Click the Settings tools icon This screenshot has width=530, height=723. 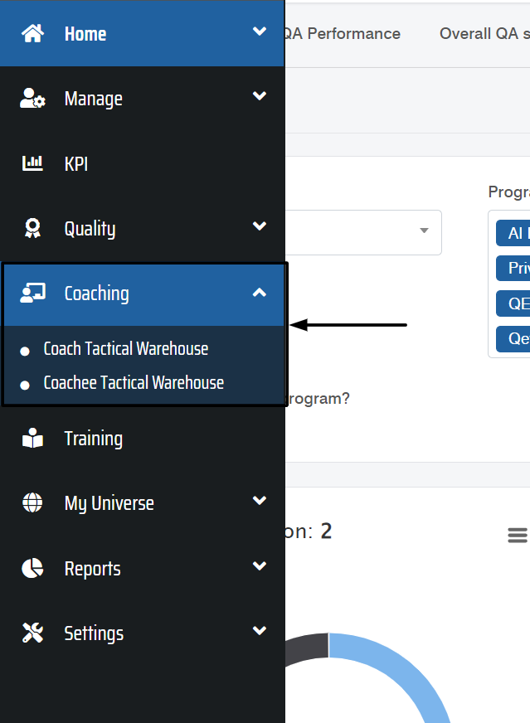click(32, 633)
